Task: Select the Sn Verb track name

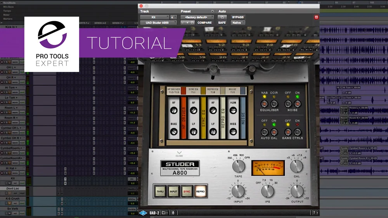Action: pyautogui.click(x=12, y=209)
